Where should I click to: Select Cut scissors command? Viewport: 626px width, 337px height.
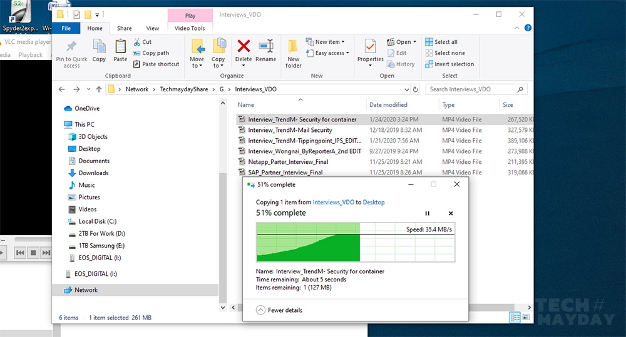(x=143, y=42)
